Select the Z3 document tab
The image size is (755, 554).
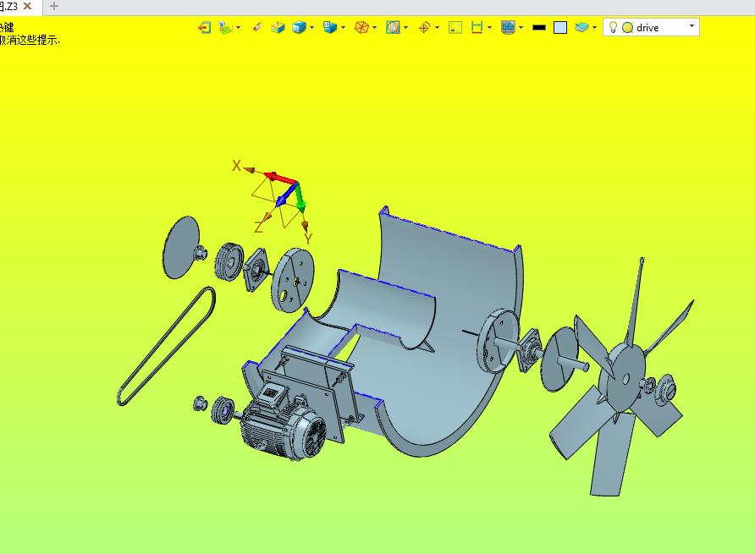[9, 6]
